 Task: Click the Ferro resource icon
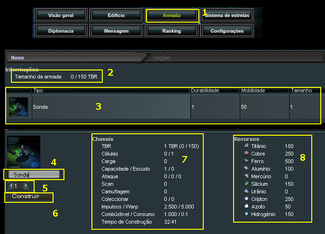[246, 161]
